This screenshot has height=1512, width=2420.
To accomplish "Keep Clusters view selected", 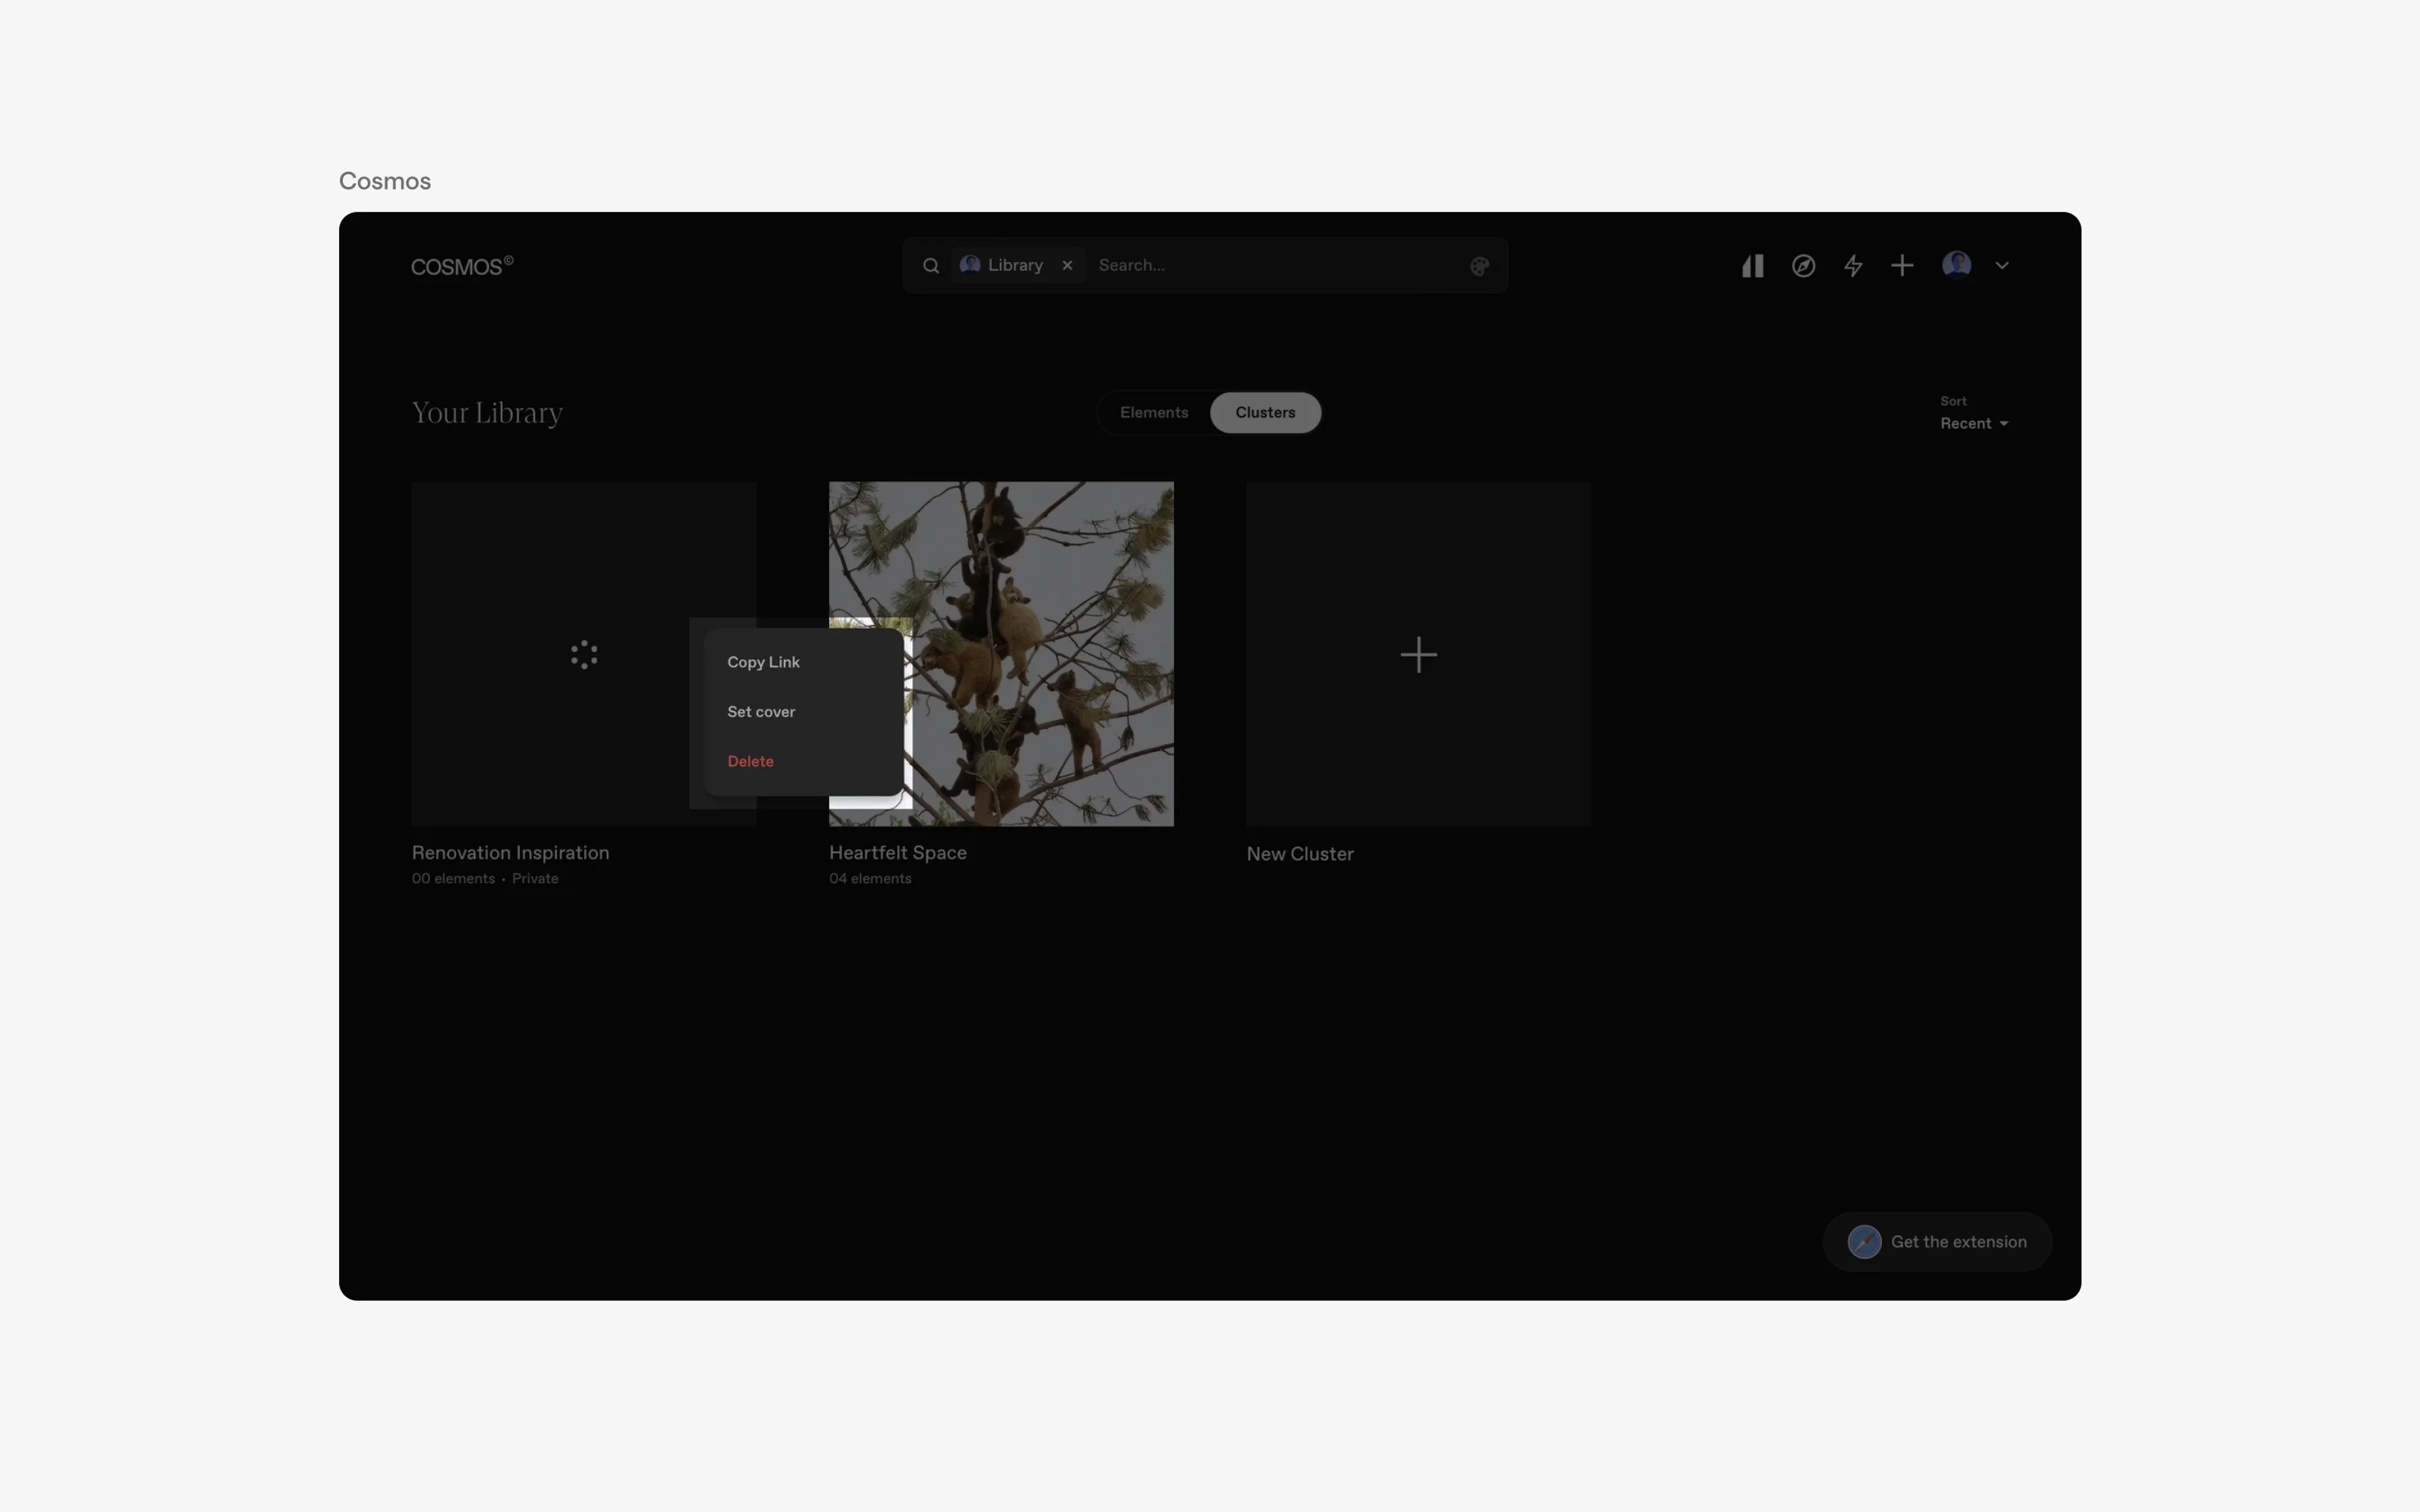I will (1265, 412).
